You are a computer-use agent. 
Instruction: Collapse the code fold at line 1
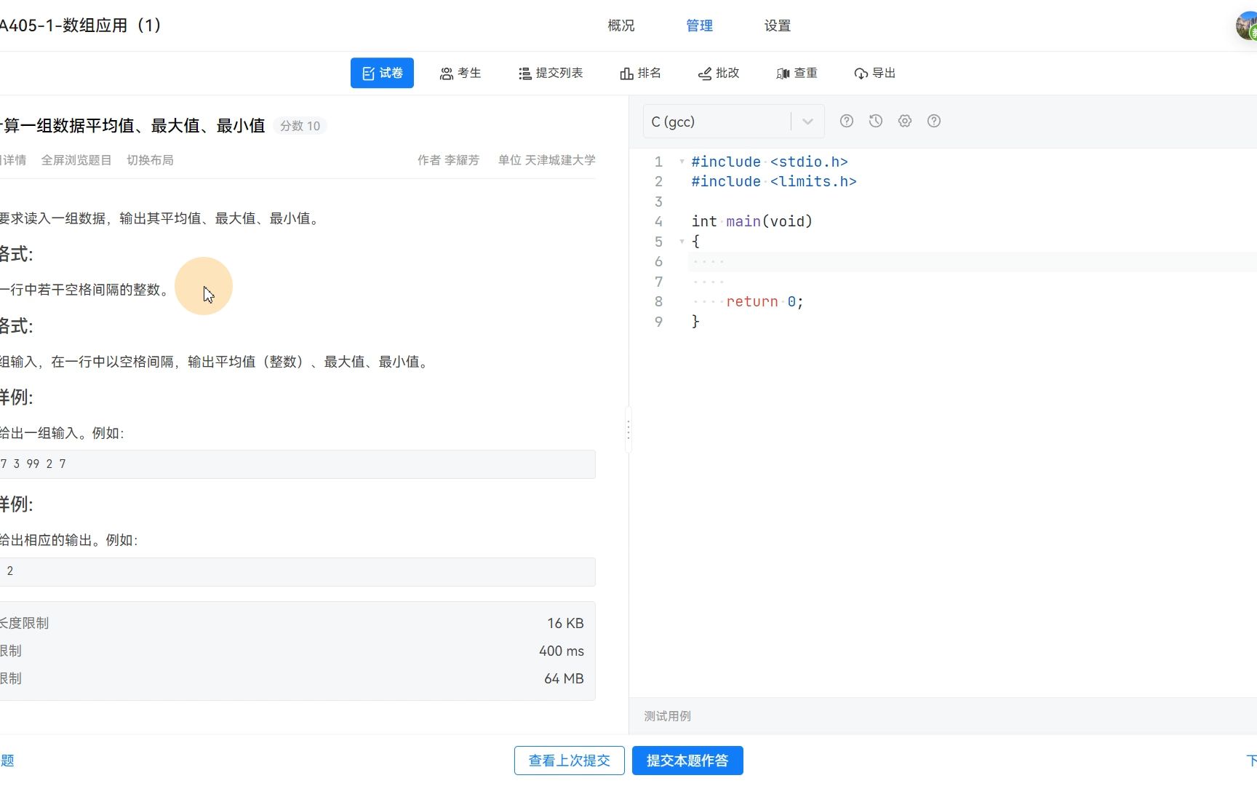pos(682,162)
